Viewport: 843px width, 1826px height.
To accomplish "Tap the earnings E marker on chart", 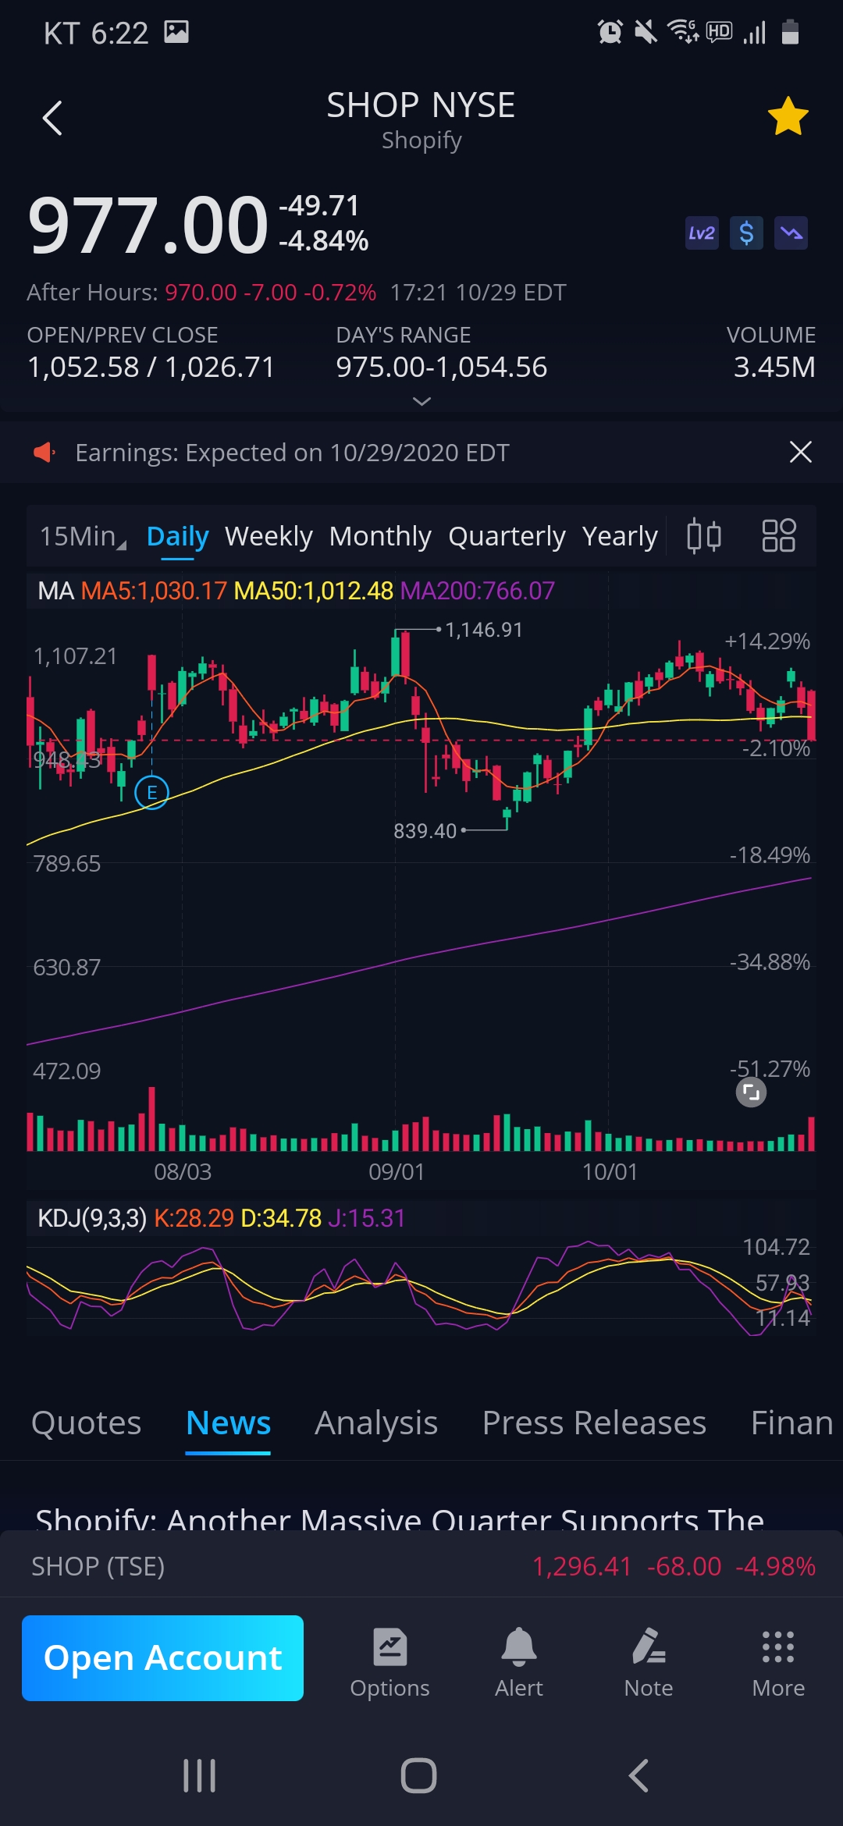I will (x=151, y=793).
